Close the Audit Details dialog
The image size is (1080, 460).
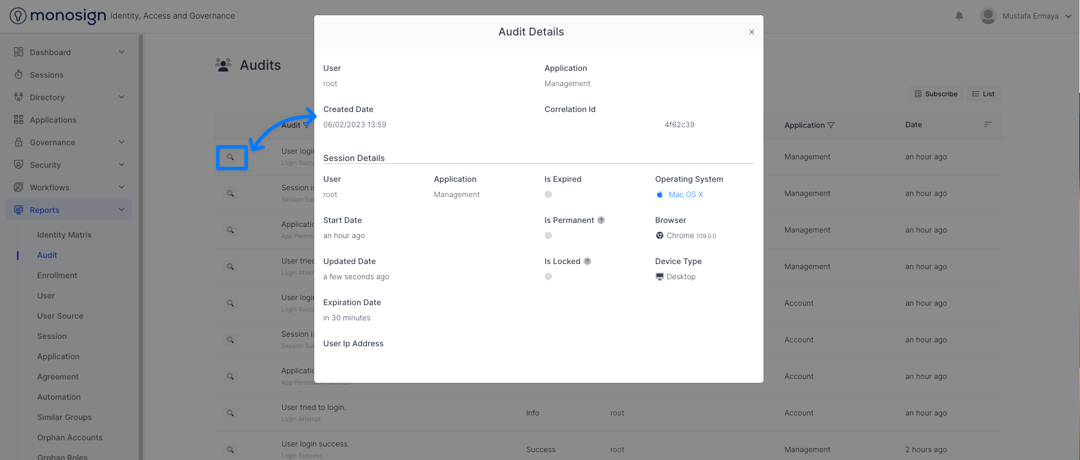751,32
